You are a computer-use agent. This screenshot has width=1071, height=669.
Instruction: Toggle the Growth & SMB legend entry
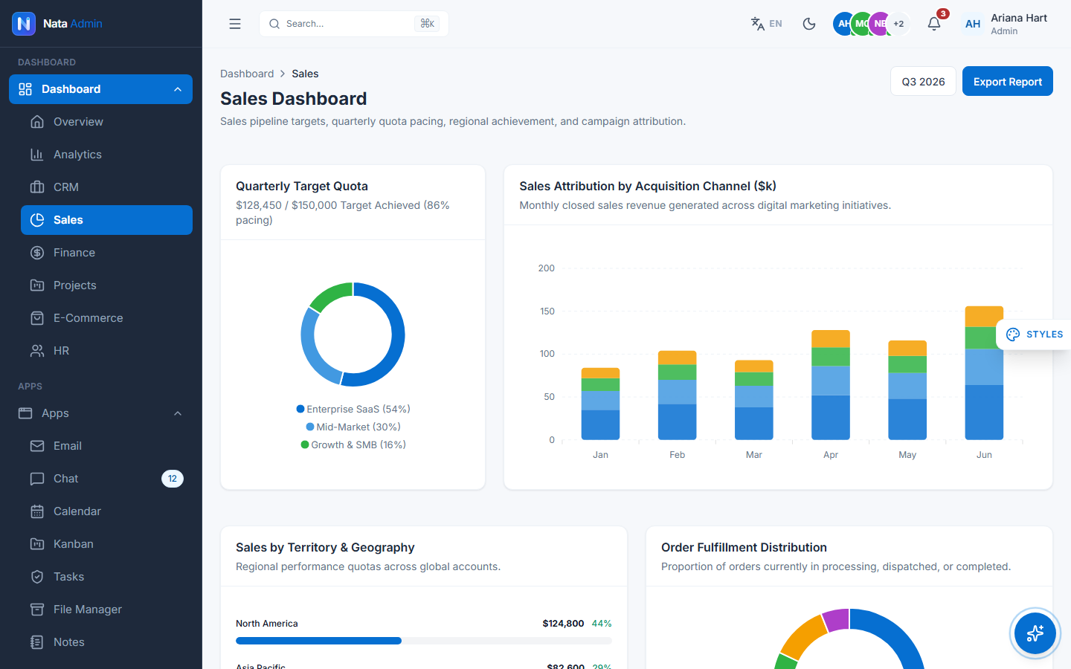353,445
